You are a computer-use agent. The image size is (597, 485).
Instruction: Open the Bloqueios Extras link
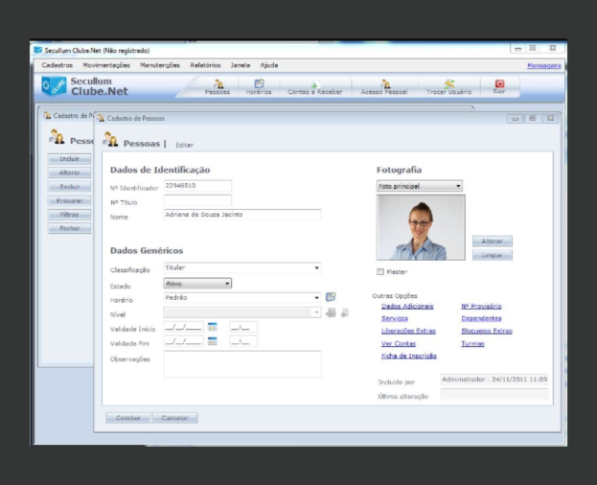click(x=487, y=331)
